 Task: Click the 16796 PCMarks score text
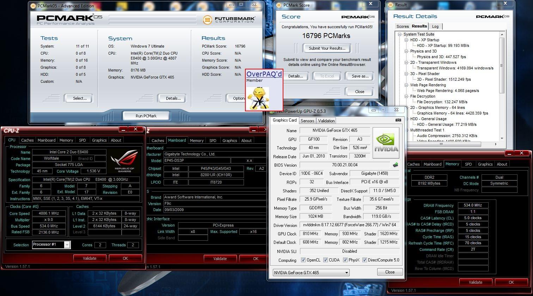[326, 36]
